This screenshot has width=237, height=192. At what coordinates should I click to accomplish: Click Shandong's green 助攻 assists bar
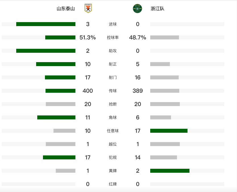(46, 51)
